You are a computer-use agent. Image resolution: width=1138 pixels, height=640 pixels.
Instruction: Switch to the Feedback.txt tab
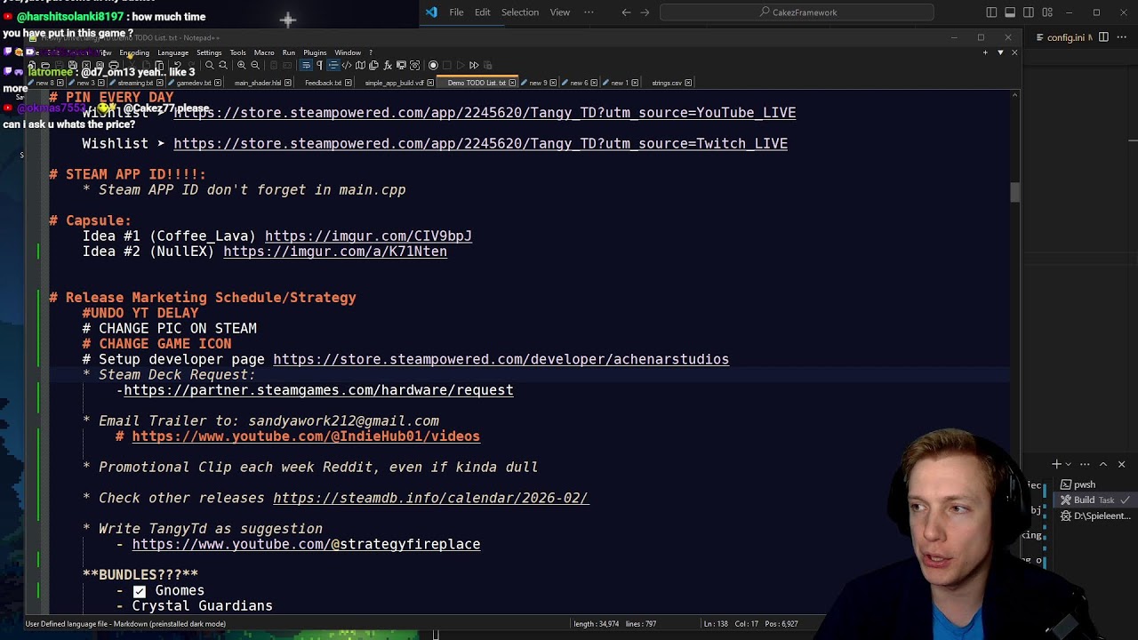323,83
